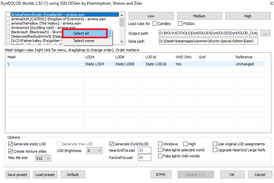274x183 pixels.
Task: Browse for output path with ellipsis button
Action: tap(265, 33)
